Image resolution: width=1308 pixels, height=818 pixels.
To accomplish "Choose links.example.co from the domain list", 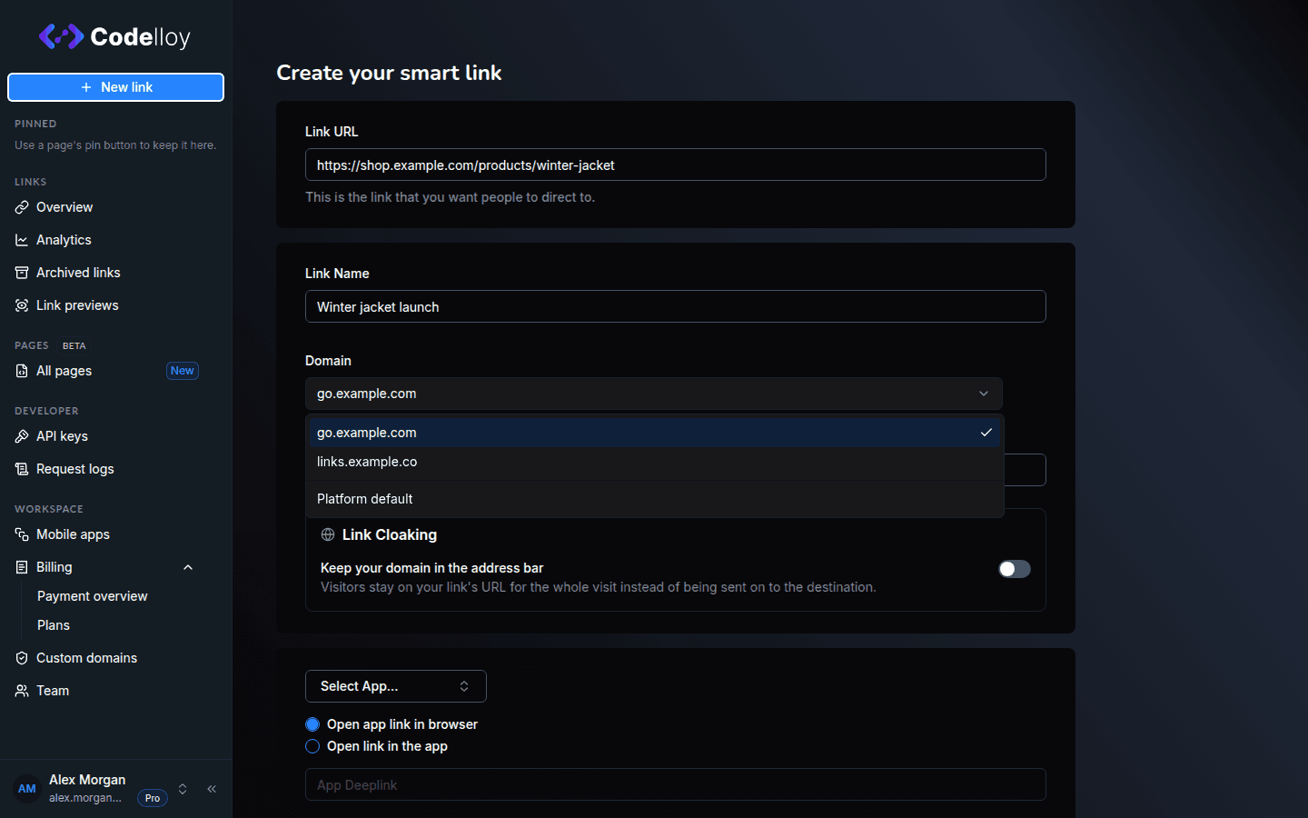I will (x=655, y=462).
